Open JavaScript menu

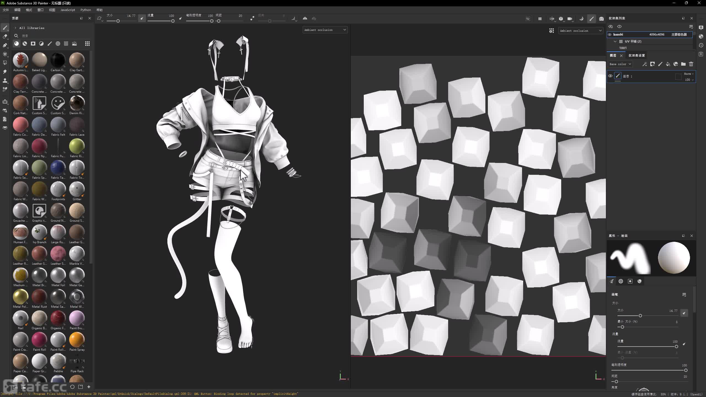pos(68,10)
